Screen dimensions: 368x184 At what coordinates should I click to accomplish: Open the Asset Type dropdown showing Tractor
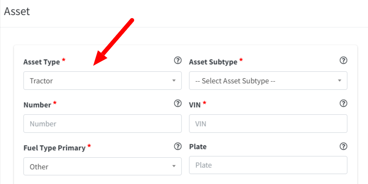pyautogui.click(x=102, y=80)
